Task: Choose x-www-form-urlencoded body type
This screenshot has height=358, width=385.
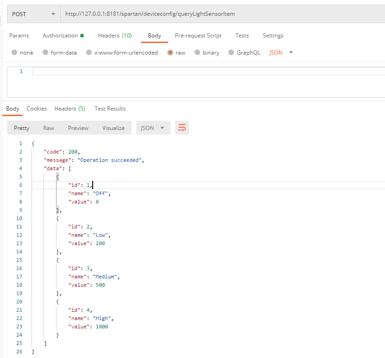Action: point(89,53)
